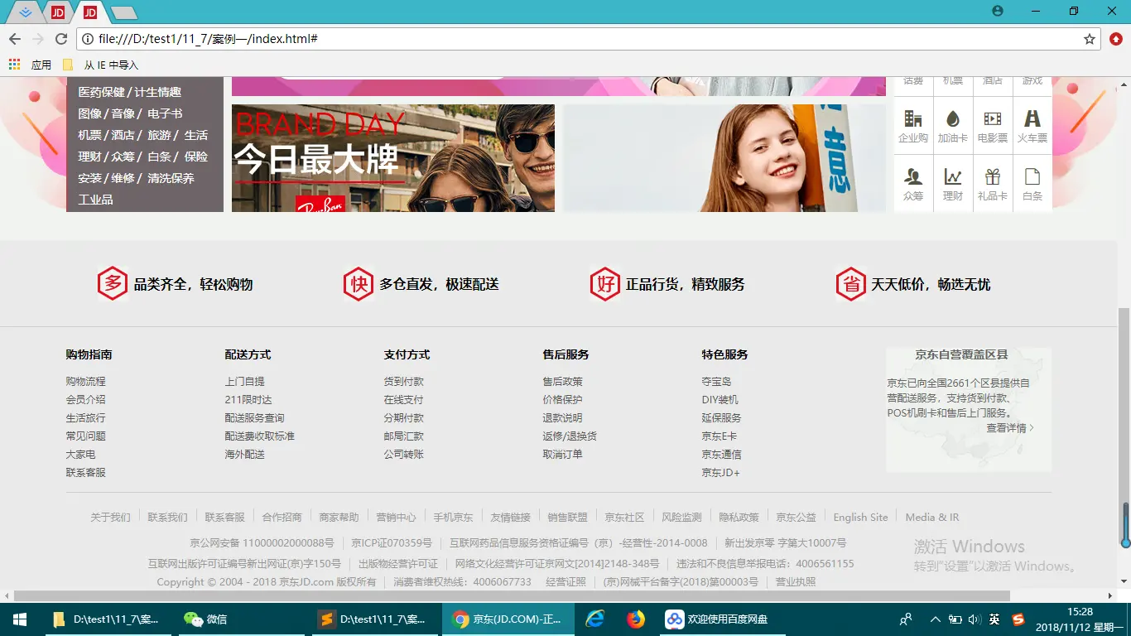Image resolution: width=1131 pixels, height=636 pixels.
Task: Click the Media & IR link
Action: pyautogui.click(x=931, y=518)
